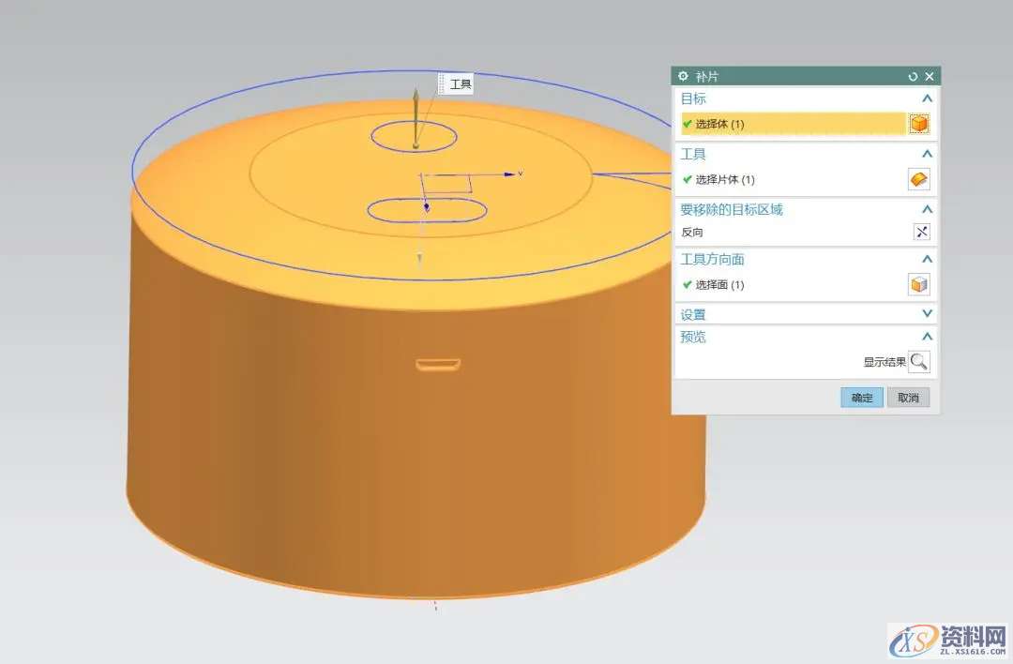Collapse the 预览 (Preview) section

pyautogui.click(x=927, y=337)
